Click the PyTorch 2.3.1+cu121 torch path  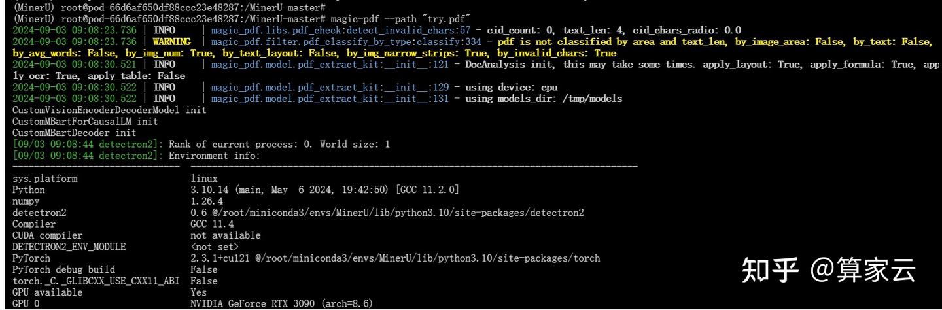(395, 258)
